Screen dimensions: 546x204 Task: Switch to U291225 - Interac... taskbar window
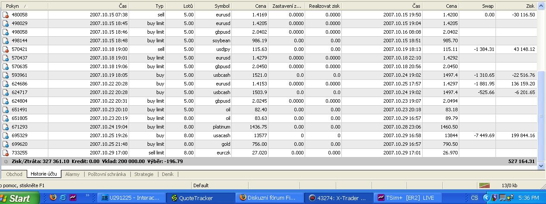131,198
